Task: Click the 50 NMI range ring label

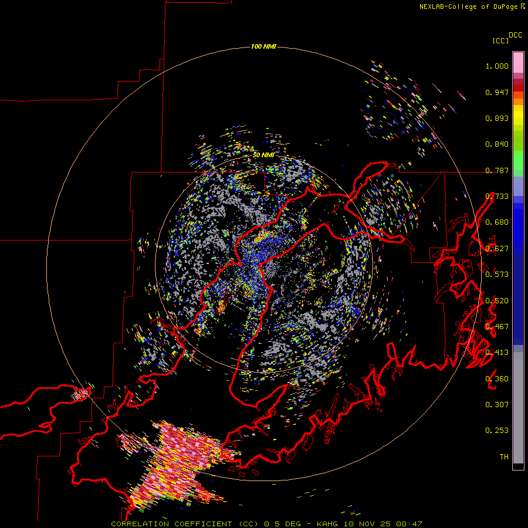Action: [x=263, y=155]
